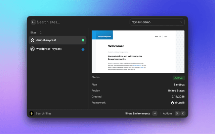The image size is (215, 134).
Task: Open the raycast-demo organization dropdown
Action: click(157, 22)
